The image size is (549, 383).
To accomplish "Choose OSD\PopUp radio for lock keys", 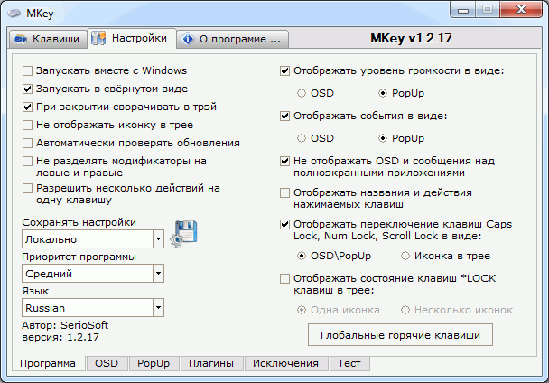I will (x=302, y=256).
